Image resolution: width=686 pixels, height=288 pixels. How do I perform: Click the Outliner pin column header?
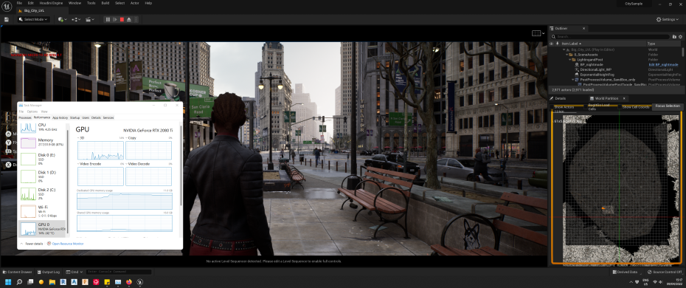tap(558, 44)
